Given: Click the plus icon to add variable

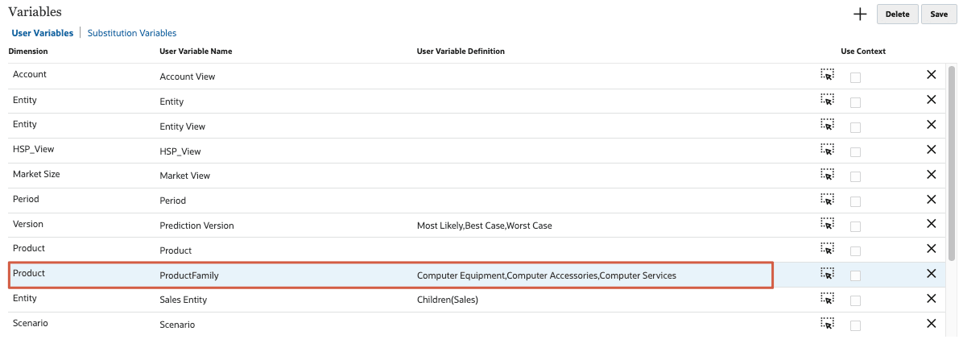Looking at the screenshot, I should pyautogui.click(x=860, y=14).
